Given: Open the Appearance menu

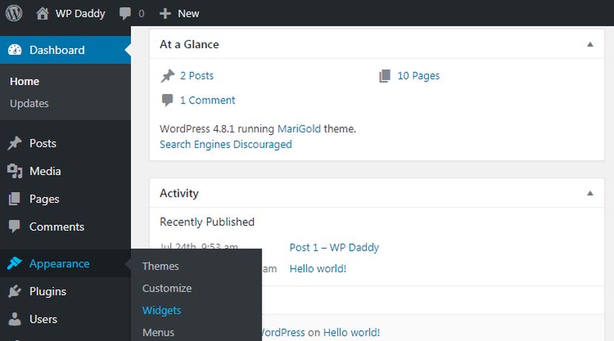Looking at the screenshot, I should [x=59, y=264].
